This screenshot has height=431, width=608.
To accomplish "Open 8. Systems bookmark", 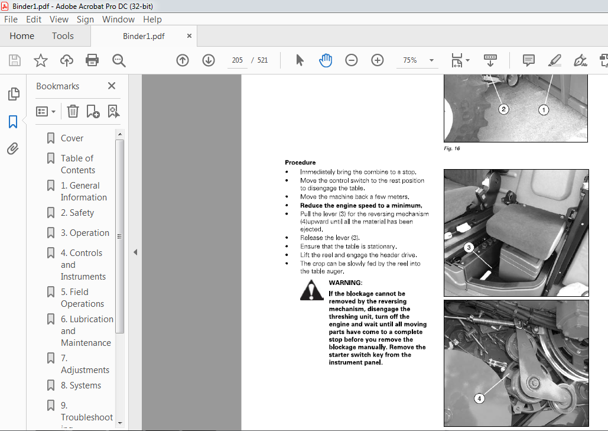I will (x=80, y=385).
